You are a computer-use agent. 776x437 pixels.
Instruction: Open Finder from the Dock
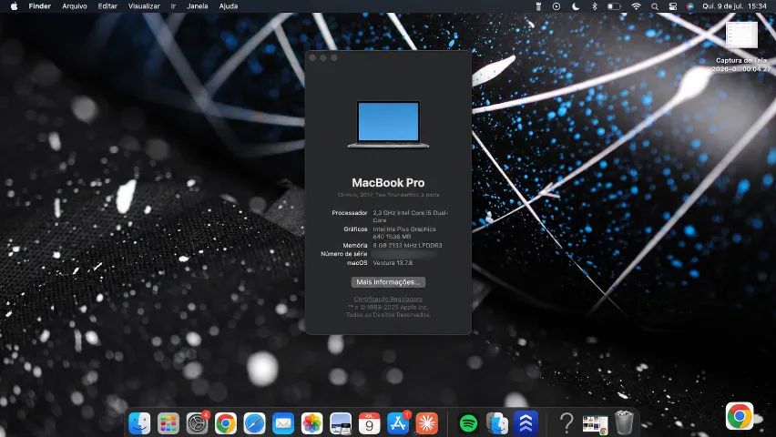[x=139, y=423]
